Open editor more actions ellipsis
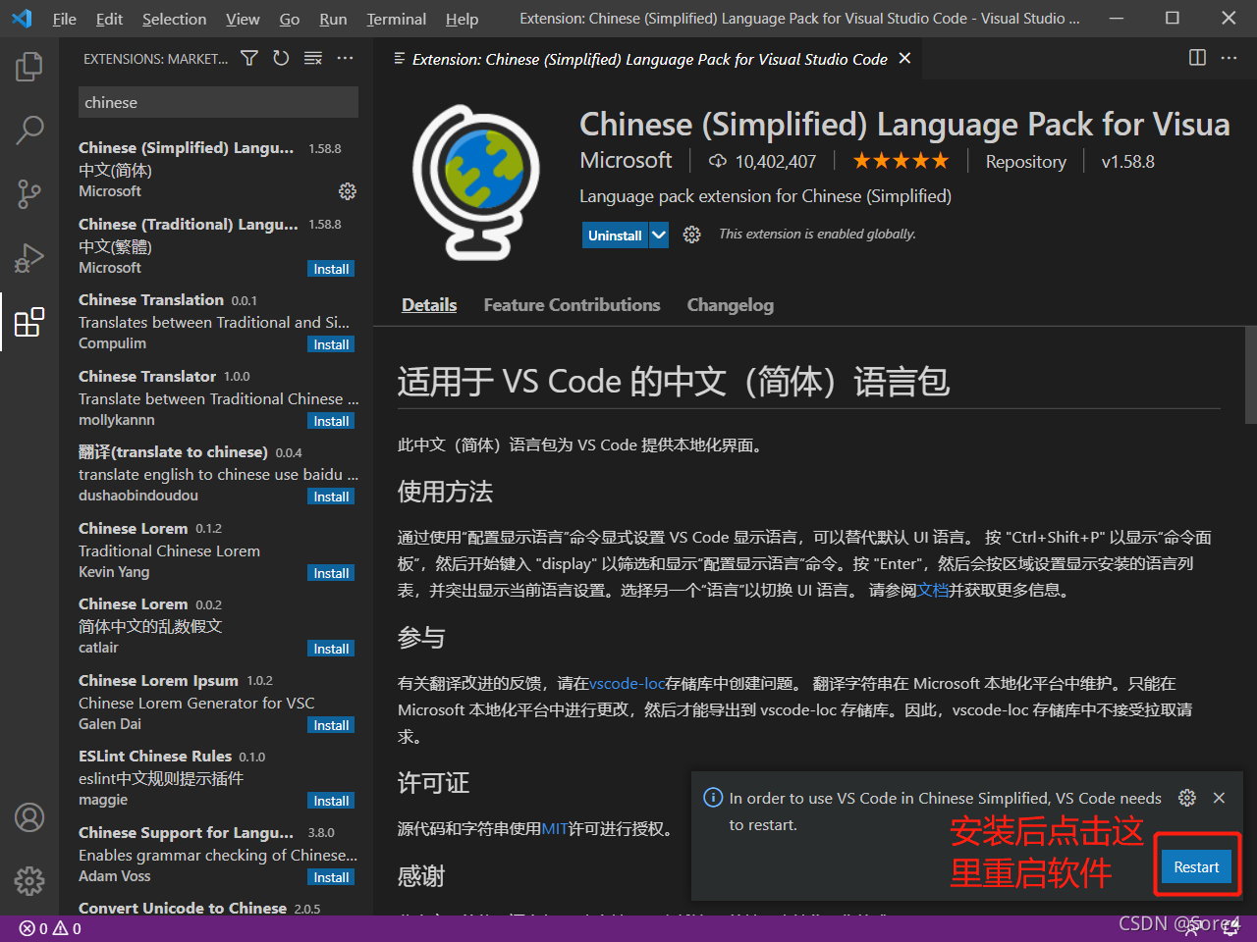Viewport: 1257px width, 942px height. [1229, 58]
